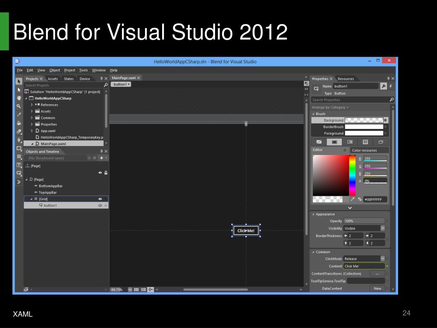Viewport: 437px width, 328px height.
Task: Toggle snap to snaplines control
Action: [151, 290]
